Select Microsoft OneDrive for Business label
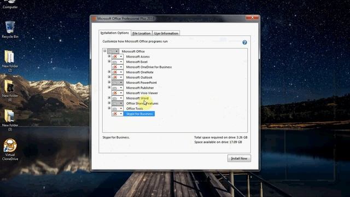 pyautogui.click(x=149, y=67)
